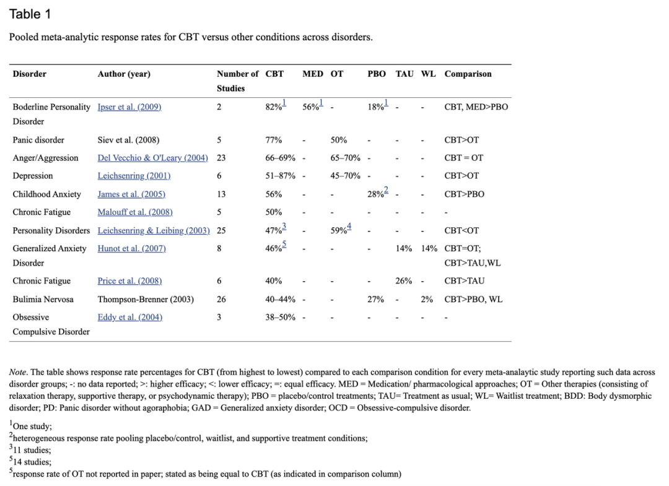
Task: Follow footnote 4 beside 59% OT
Action: coord(349,227)
